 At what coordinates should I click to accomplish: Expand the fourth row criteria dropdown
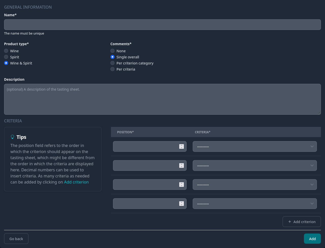click(255, 204)
